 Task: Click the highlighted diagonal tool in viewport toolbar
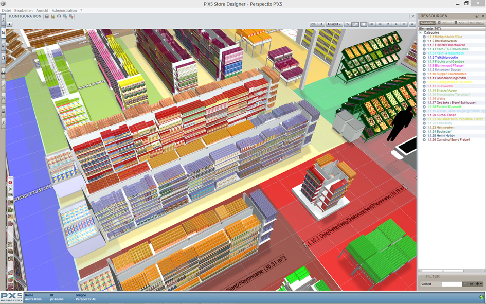tap(355, 24)
